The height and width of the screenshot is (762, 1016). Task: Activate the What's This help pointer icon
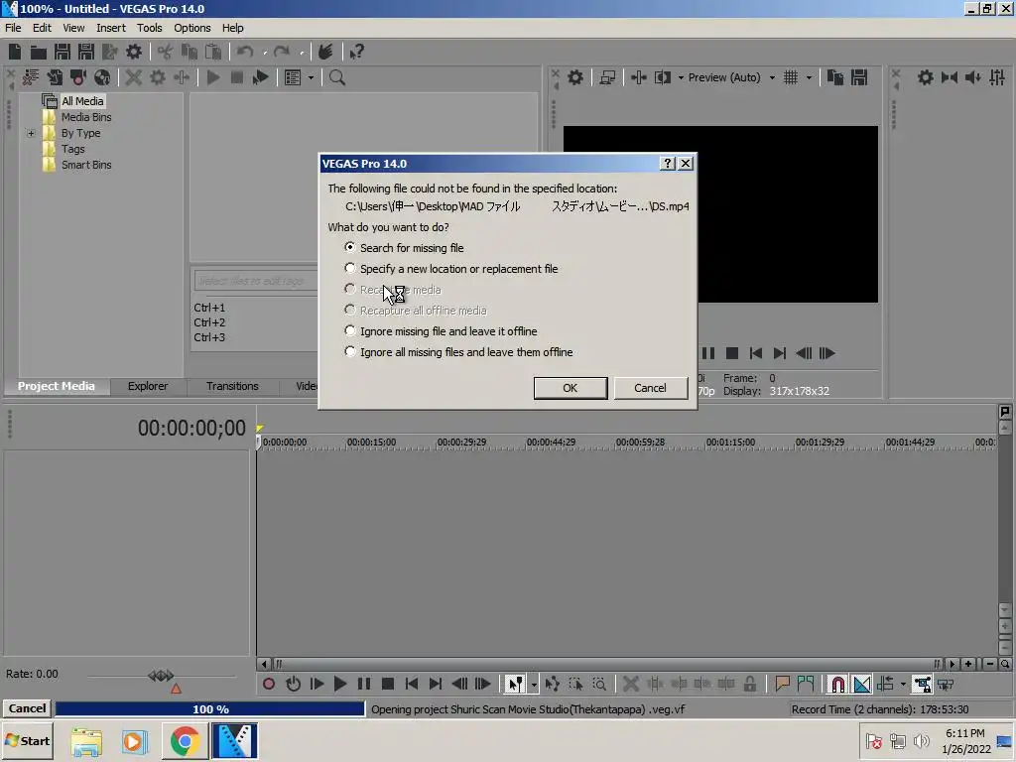click(x=356, y=52)
